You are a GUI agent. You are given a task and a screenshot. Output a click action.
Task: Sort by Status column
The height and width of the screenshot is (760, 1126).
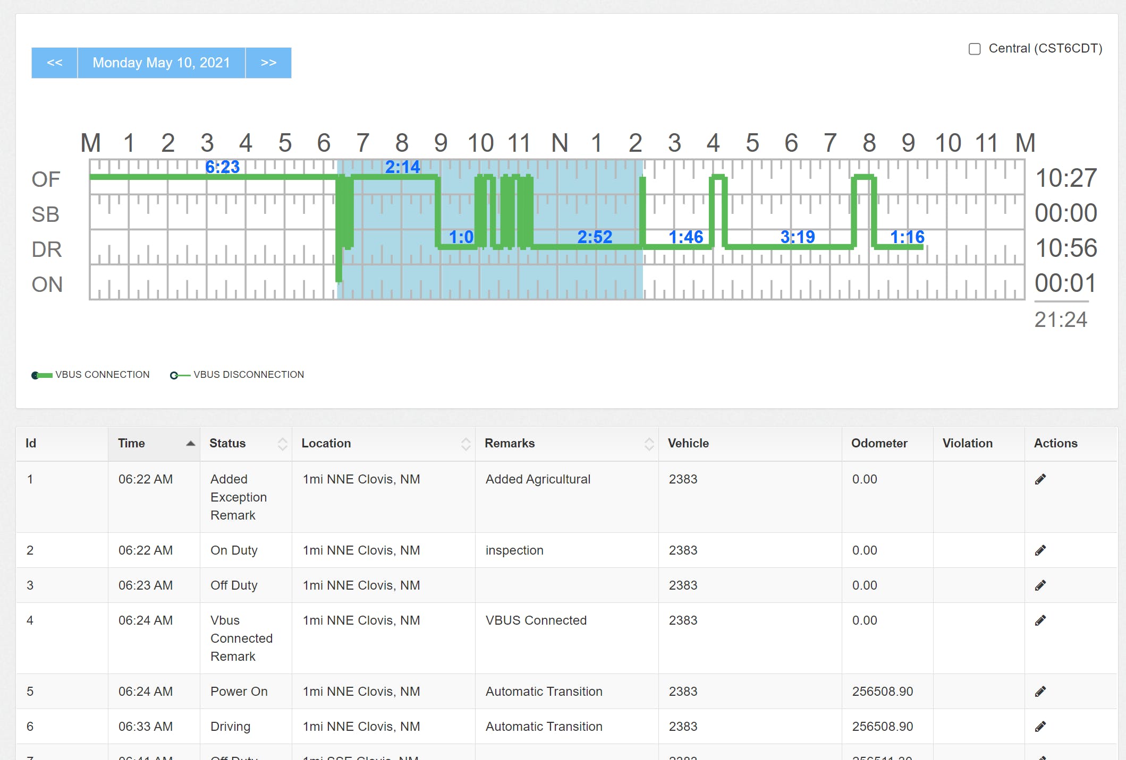[x=282, y=444]
